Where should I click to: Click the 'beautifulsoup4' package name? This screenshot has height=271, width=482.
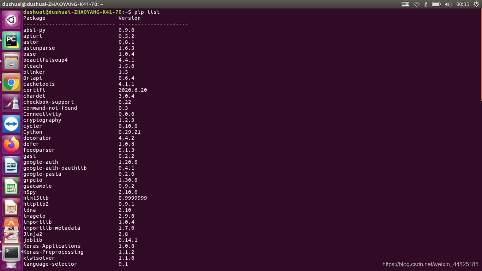pyautogui.click(x=46, y=60)
